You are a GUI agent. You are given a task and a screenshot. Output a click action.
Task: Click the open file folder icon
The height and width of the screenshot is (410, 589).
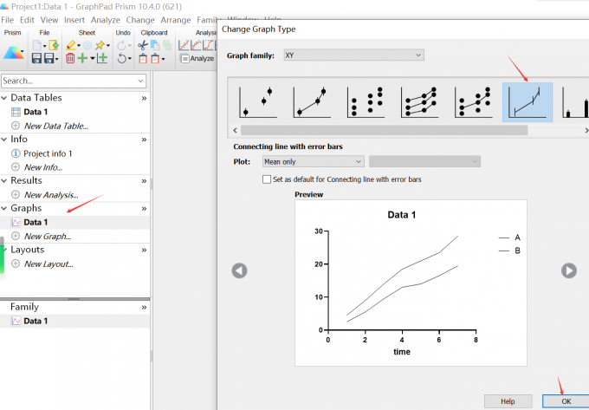click(54, 45)
